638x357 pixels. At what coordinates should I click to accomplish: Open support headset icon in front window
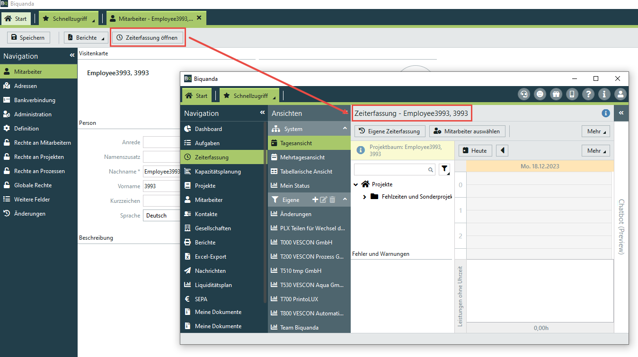tap(524, 94)
